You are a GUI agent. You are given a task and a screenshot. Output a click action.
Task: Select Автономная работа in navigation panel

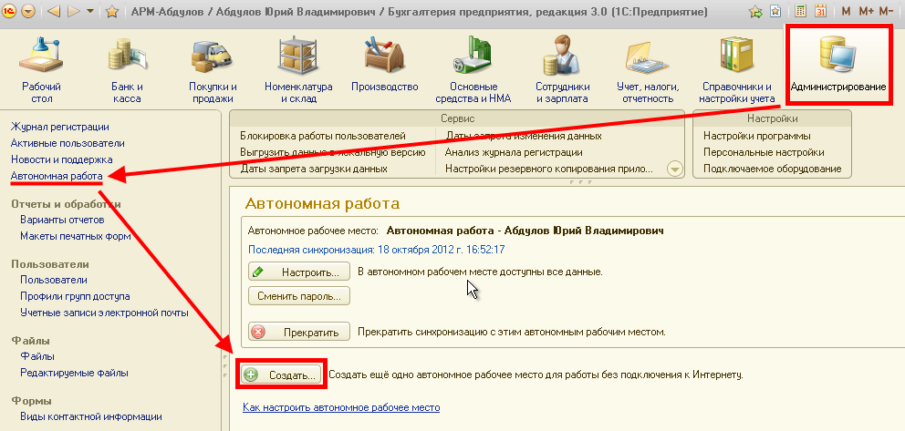57,176
